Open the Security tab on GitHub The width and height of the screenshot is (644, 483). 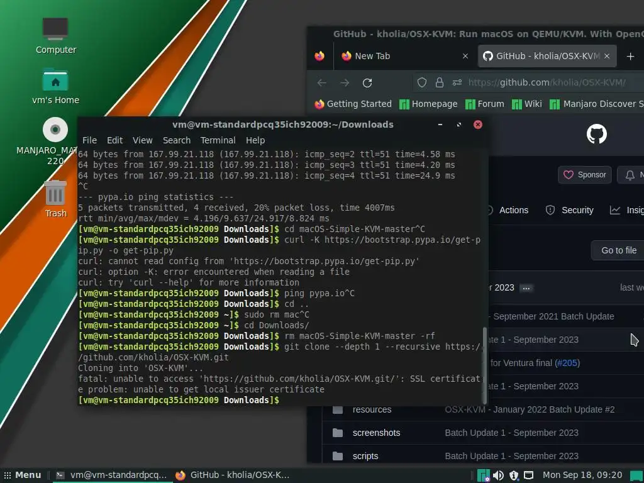click(569, 210)
